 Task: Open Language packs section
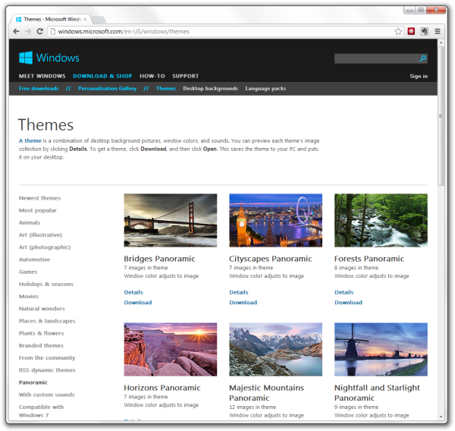pos(265,88)
